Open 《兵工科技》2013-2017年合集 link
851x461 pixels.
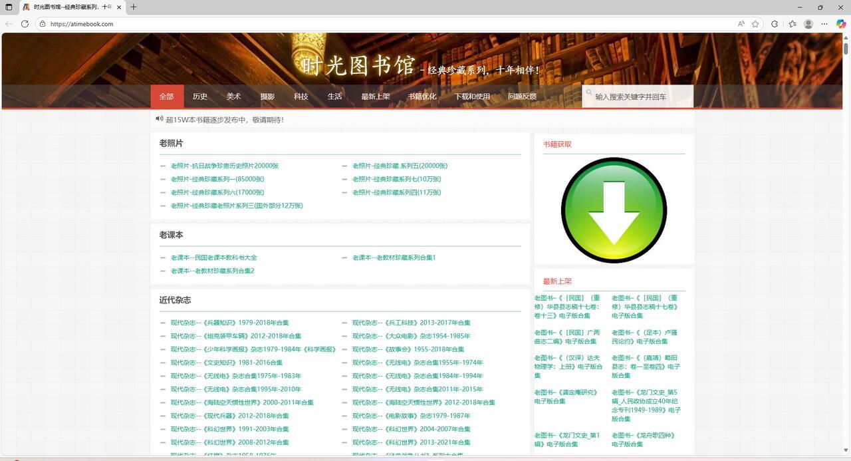point(412,323)
